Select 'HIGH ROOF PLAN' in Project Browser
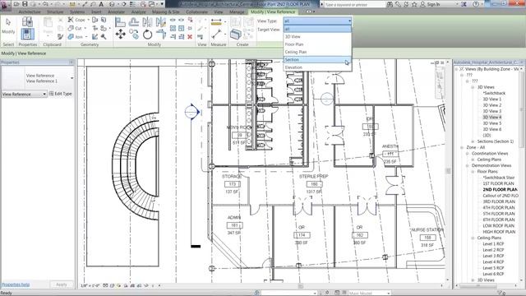 click(499, 232)
